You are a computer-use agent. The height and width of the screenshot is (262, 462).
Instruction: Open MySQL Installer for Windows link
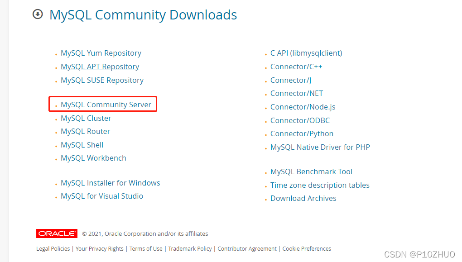coord(111,183)
